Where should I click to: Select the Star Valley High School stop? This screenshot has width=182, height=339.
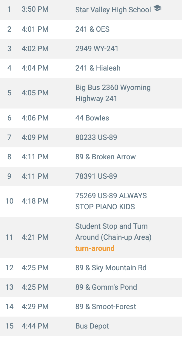coord(113,10)
